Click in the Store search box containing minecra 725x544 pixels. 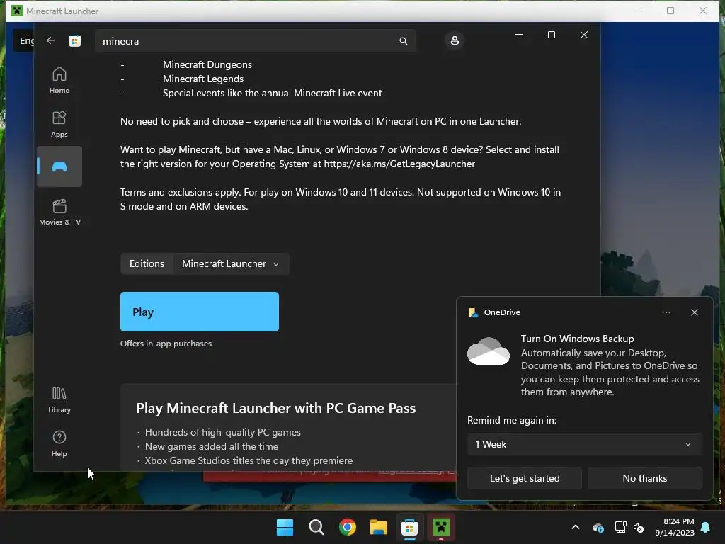point(255,41)
